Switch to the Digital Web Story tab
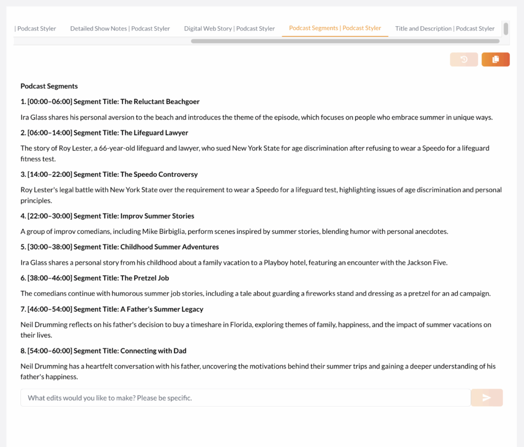This screenshot has height=447, width=524. pos(229,29)
